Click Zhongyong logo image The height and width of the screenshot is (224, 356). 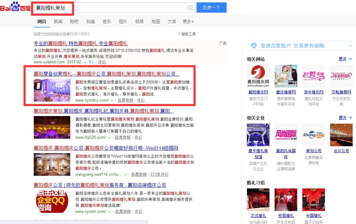click(313, 135)
